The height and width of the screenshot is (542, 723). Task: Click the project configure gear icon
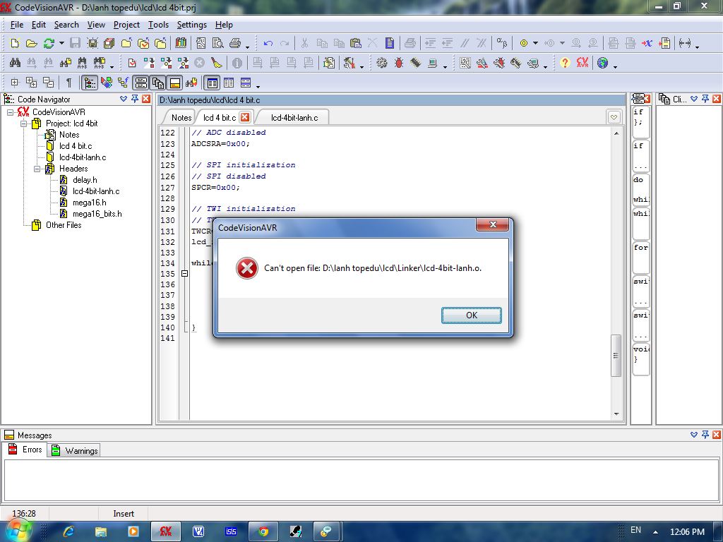(x=382, y=62)
